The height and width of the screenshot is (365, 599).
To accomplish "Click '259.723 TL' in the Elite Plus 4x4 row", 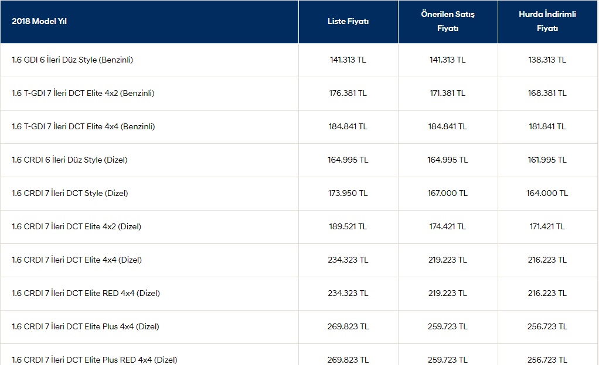I will (x=448, y=326).
